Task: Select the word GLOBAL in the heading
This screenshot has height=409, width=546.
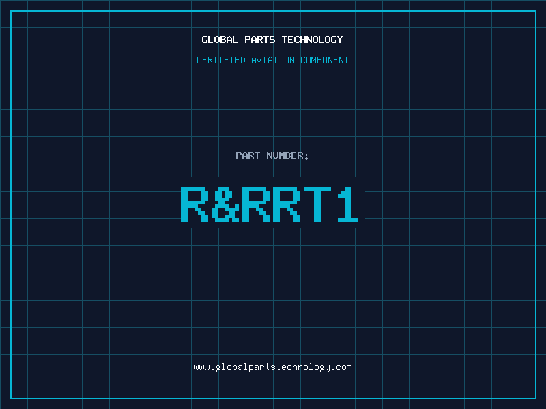Action: pyautogui.click(x=219, y=40)
